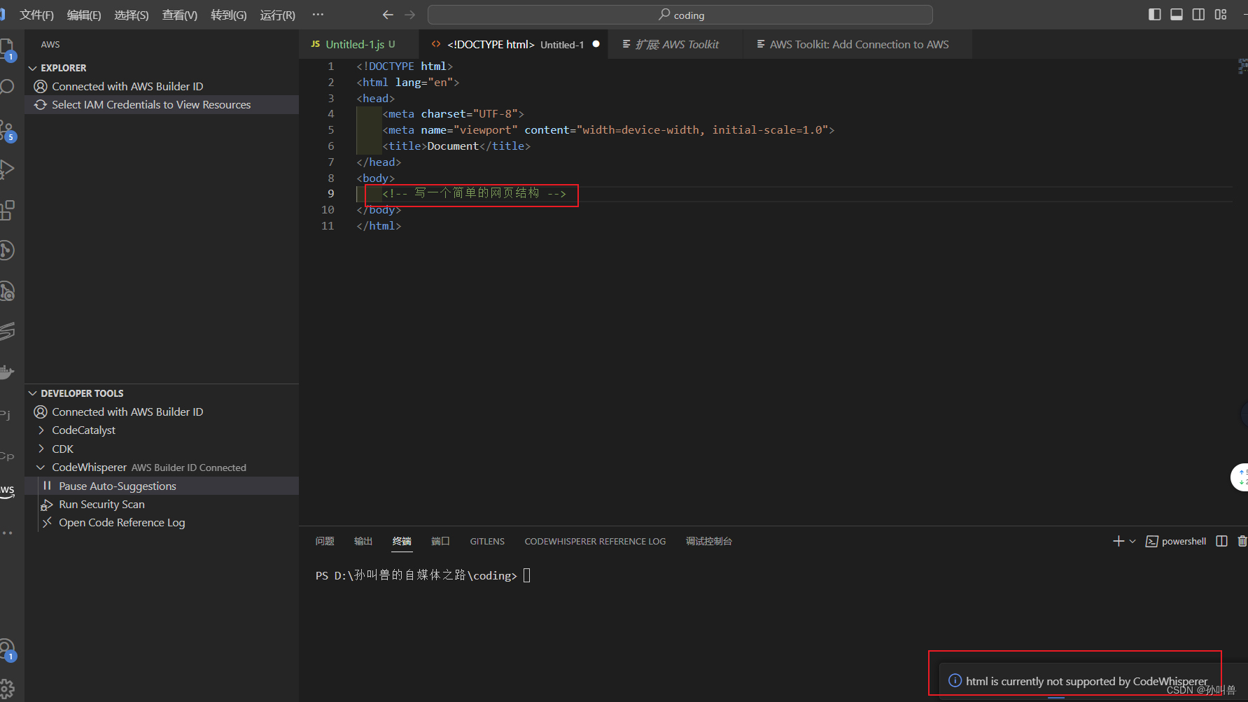This screenshot has height=702, width=1248.
Task: Open the Extensions icon in the sidebar
Action: pyautogui.click(x=7, y=209)
